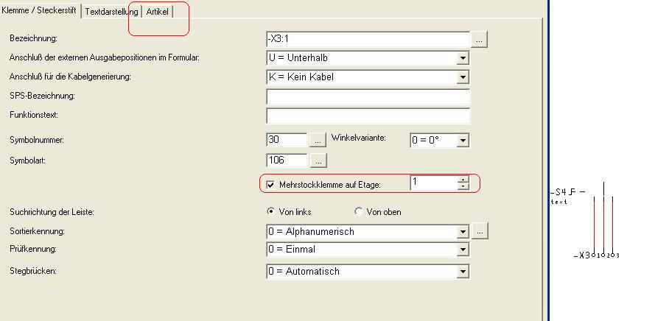Expand the Sortierkennung Alphanumerisch dropdown
The height and width of the screenshot is (321, 669).
(463, 232)
